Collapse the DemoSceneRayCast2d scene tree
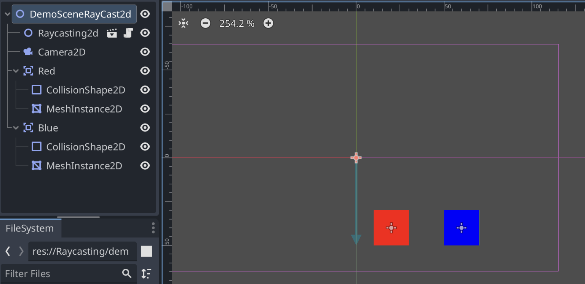 click(7, 14)
